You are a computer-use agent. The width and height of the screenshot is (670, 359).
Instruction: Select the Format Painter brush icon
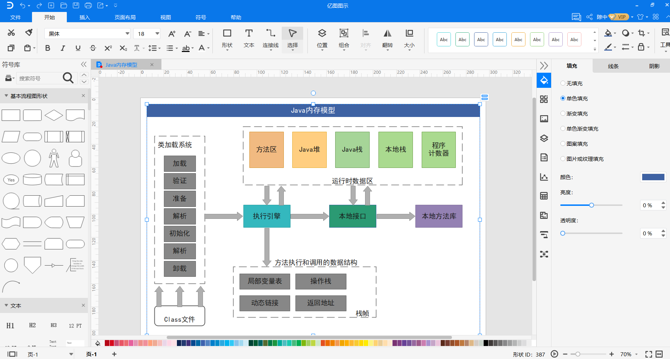tap(29, 33)
